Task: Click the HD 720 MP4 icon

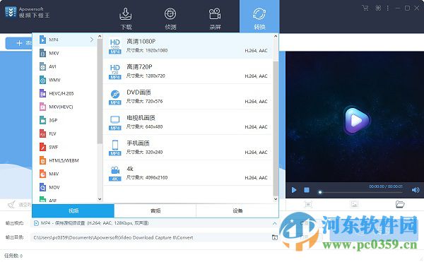Action: [x=115, y=71]
